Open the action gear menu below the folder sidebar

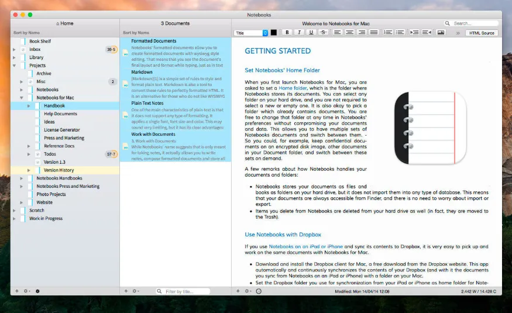(x=26, y=291)
